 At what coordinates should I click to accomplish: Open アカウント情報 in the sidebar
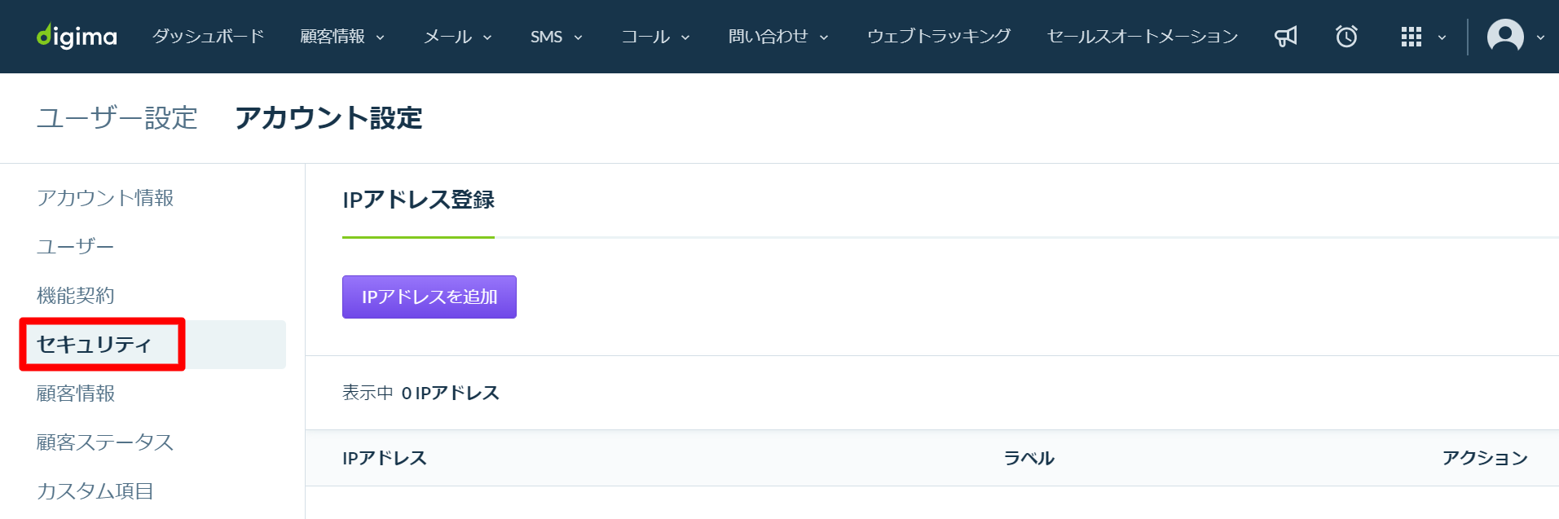click(x=105, y=198)
